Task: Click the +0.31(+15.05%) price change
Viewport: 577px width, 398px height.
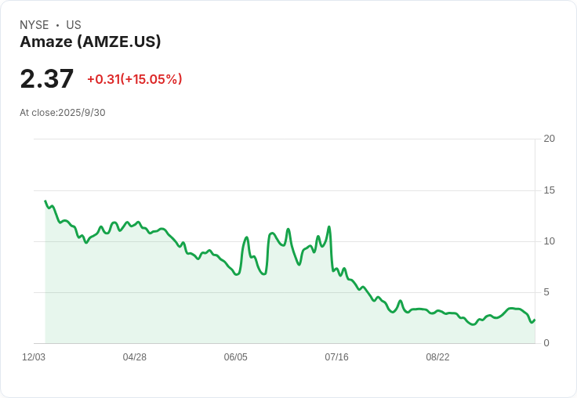Action: tap(134, 79)
